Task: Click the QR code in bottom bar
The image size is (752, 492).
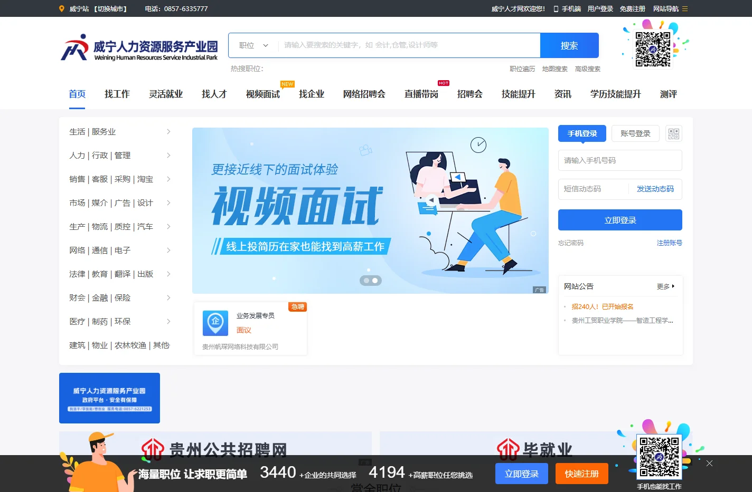Action: pyautogui.click(x=659, y=457)
